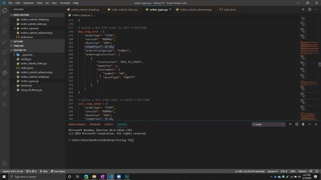Show the Problems panel tab
Screen dimensions: 321x180
click(95, 124)
